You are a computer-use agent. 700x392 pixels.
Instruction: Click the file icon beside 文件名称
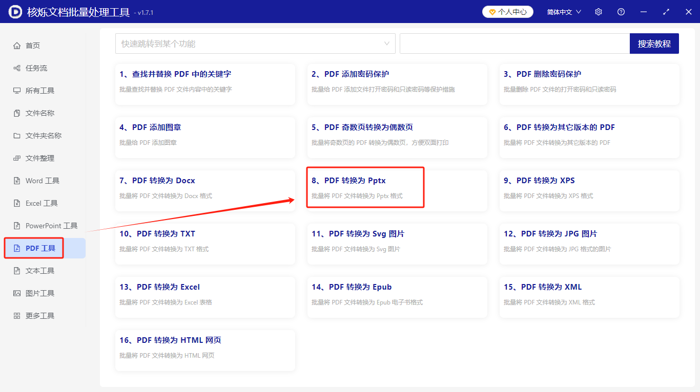tap(17, 113)
